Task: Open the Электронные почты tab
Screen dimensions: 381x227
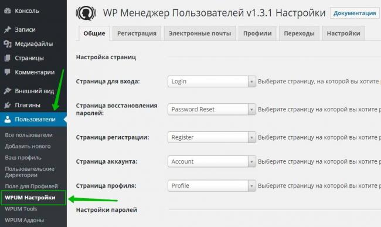Action: 200,33
